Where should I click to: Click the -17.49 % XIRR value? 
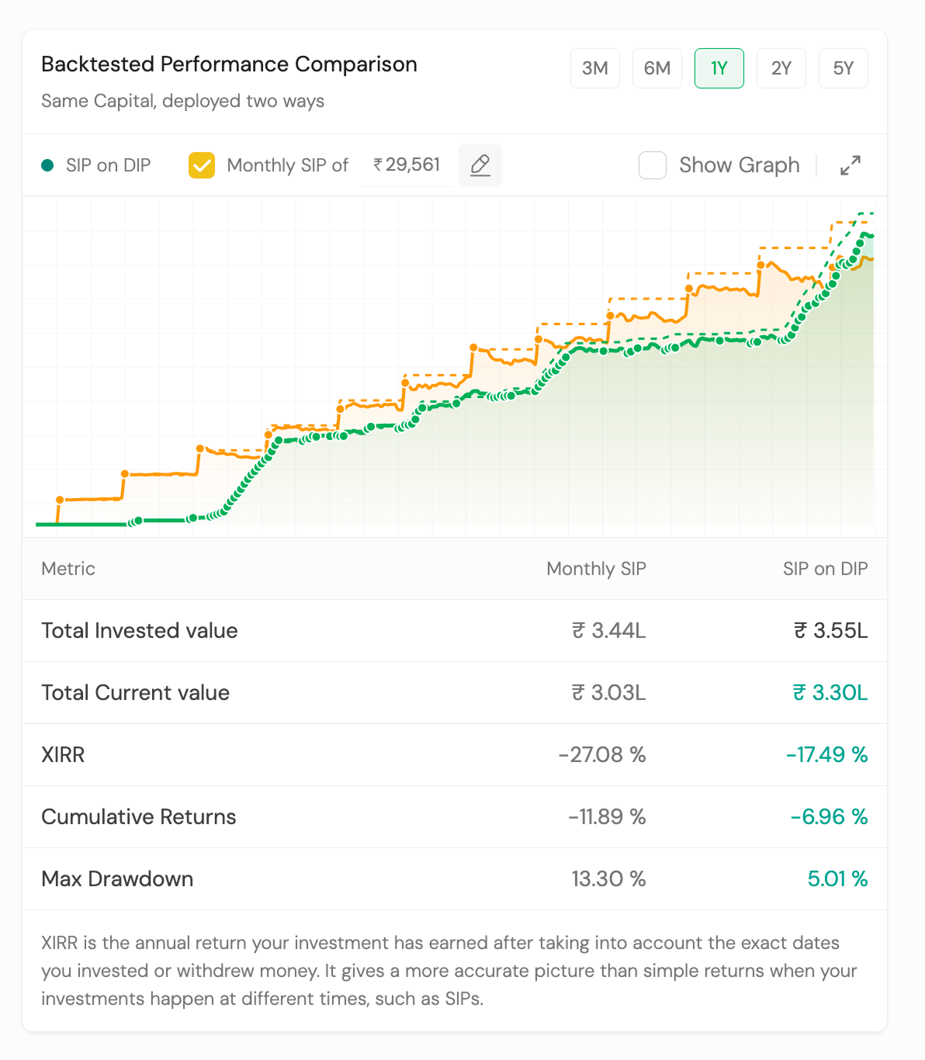point(827,755)
